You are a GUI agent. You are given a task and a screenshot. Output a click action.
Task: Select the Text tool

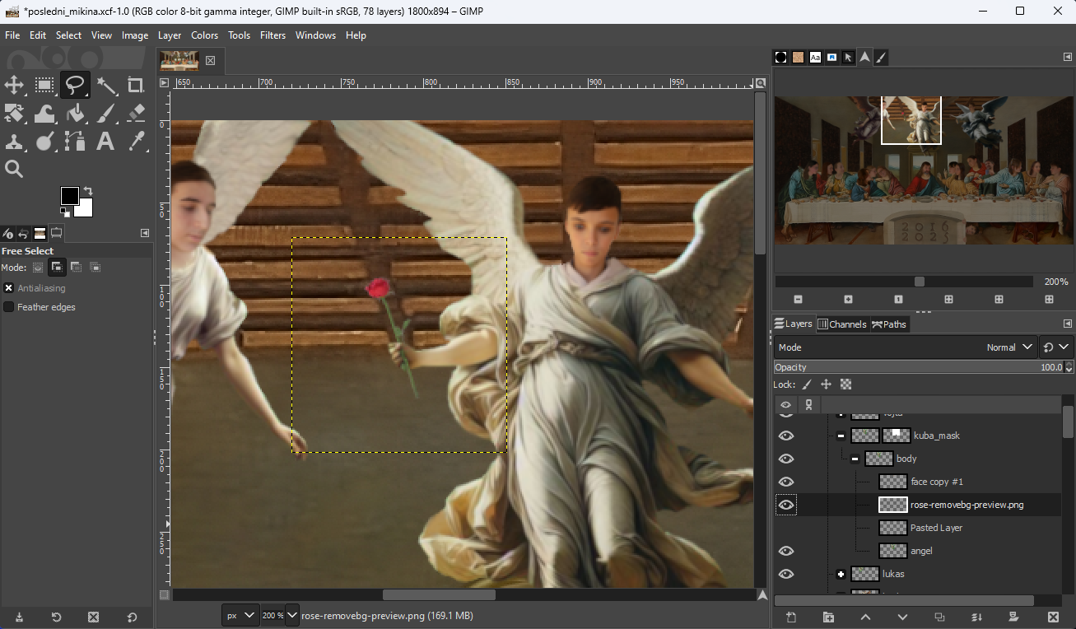(105, 141)
